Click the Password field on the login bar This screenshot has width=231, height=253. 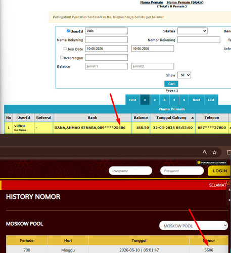coord(182,171)
